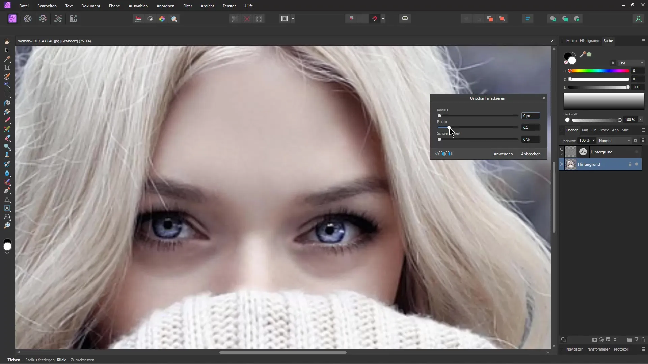This screenshot has width=648, height=364.
Task: Open Farbe panel hamburger menu
Action: (643, 41)
